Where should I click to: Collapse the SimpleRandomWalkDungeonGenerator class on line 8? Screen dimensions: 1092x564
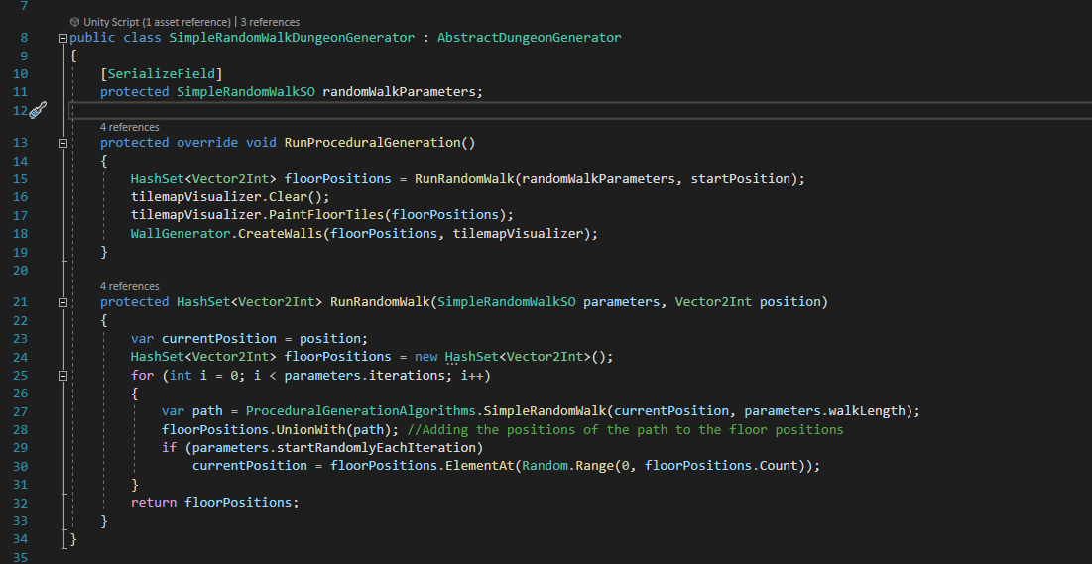click(x=62, y=38)
